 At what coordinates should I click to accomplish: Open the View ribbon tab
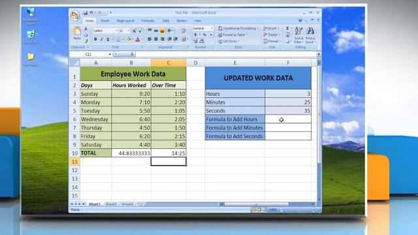tap(197, 20)
